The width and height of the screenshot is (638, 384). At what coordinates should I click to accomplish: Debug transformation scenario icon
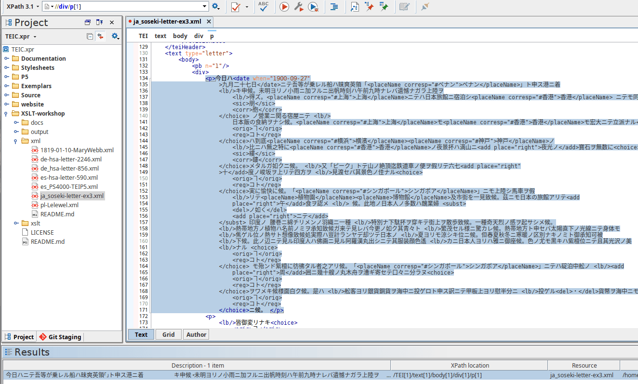(313, 7)
